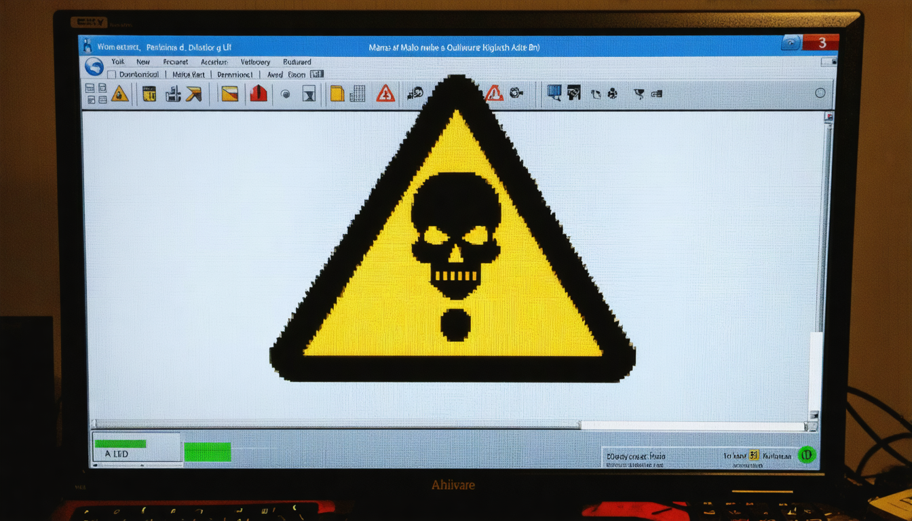The width and height of the screenshot is (912, 521).
Task: Click the grid table toolbar icon
Action: tap(358, 94)
